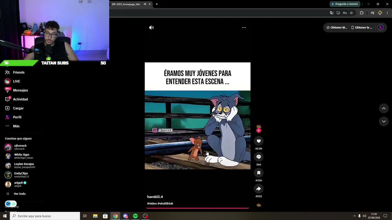Viewport: 392px width, 220px height.
Task: Open Discord from the taskbar
Action: tap(125, 216)
